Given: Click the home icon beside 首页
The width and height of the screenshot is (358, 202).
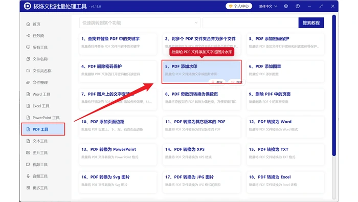Looking at the screenshot, I should pos(28,24).
